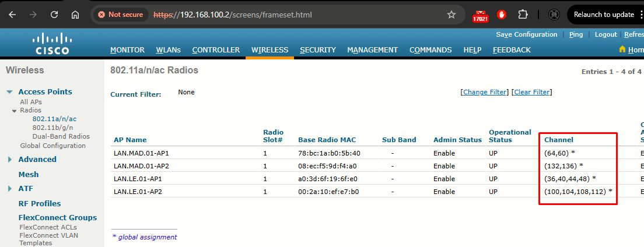The height and width of the screenshot is (247, 644).
Task: Sort by the AP Name column header
Action: point(130,140)
